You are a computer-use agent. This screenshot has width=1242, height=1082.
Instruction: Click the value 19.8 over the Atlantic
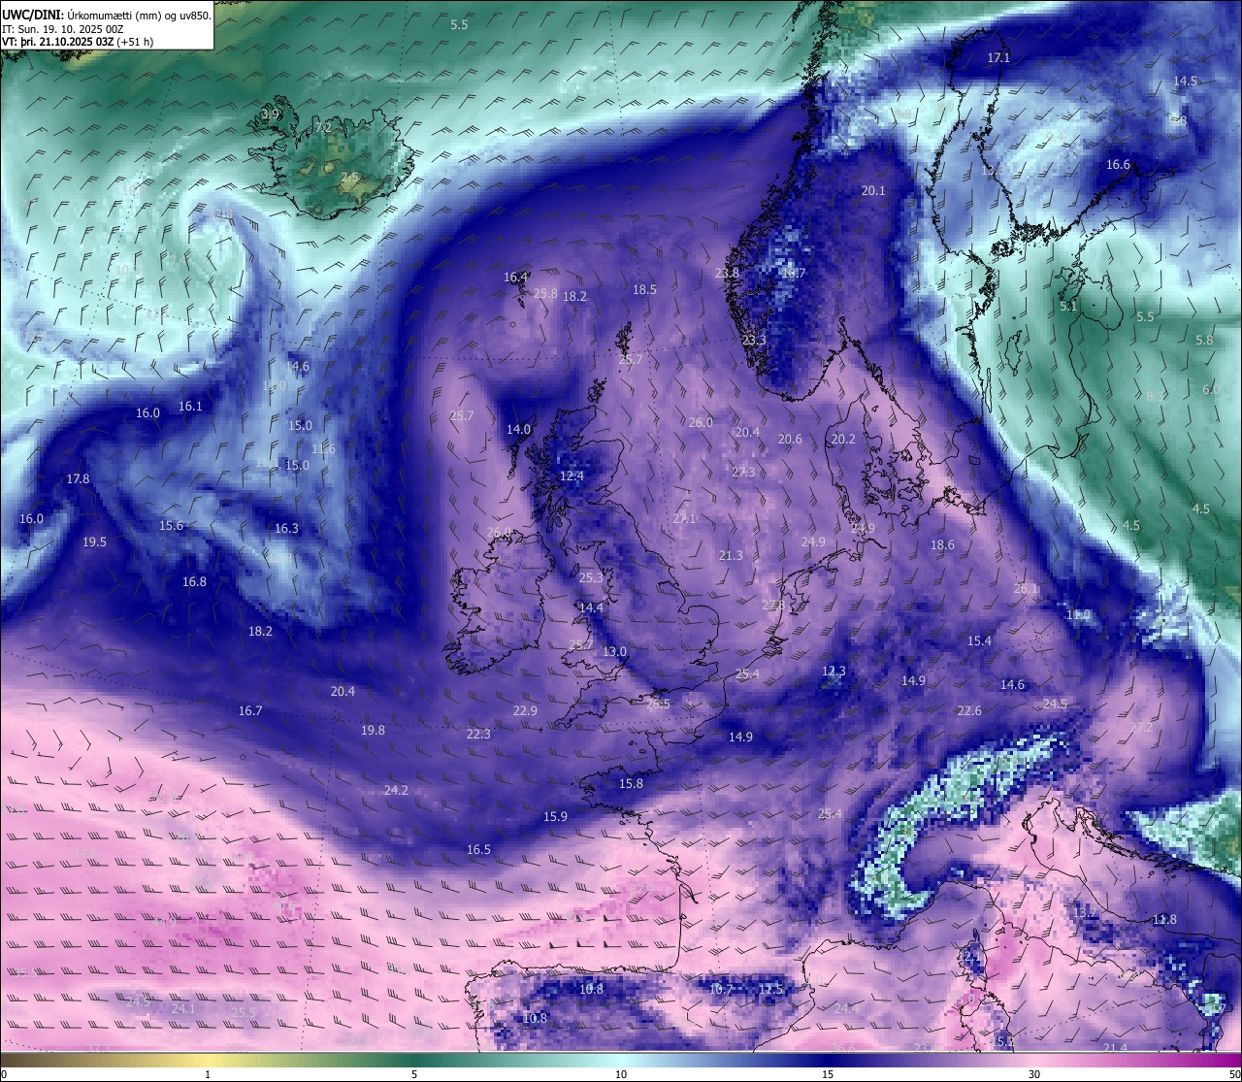point(373,731)
